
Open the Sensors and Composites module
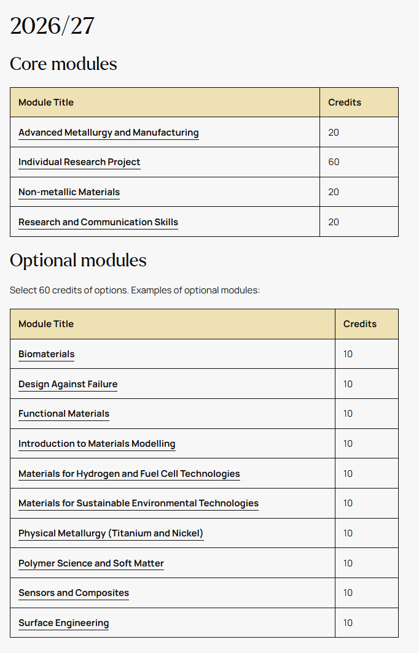(74, 593)
